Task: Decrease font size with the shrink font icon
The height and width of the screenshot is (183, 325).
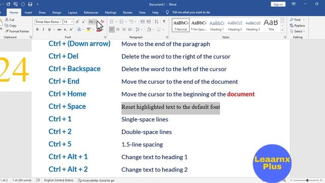Action: [83, 22]
